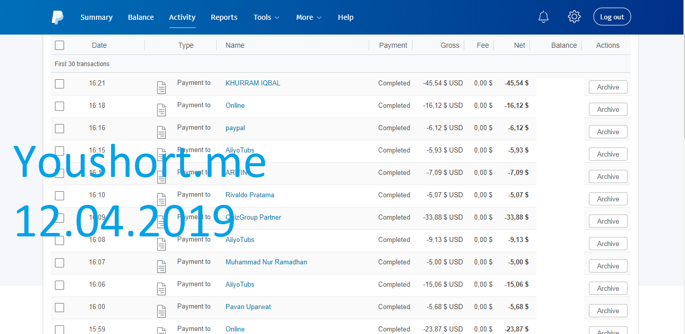
Task: Check the box for 16:21 transaction
Action: coord(59,83)
